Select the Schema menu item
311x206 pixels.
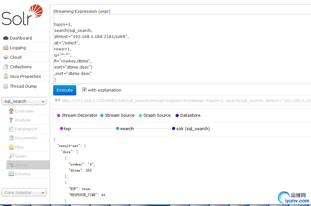click(x=22, y=174)
